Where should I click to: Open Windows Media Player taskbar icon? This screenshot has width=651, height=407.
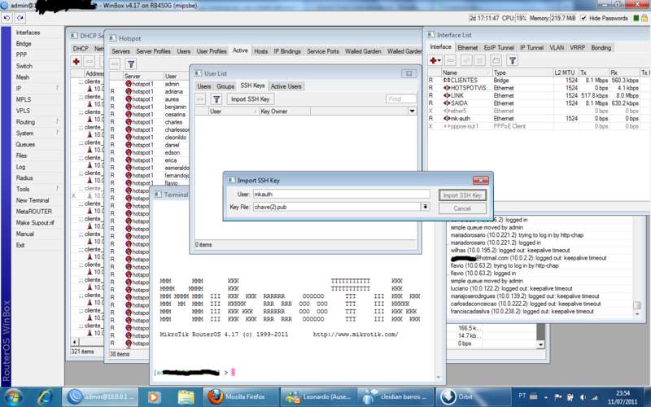[x=154, y=397]
